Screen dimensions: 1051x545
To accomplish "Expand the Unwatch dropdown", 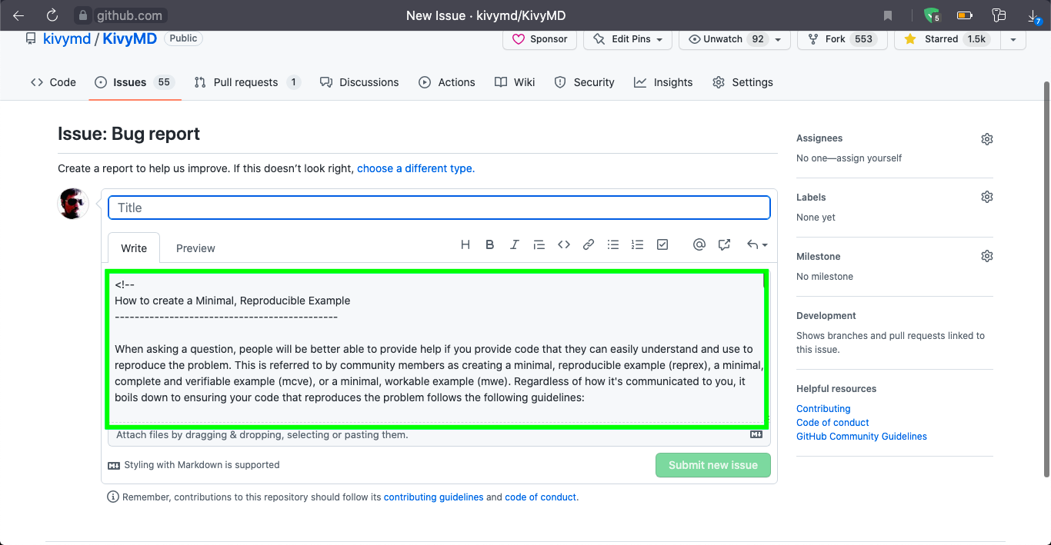I will click(x=778, y=39).
